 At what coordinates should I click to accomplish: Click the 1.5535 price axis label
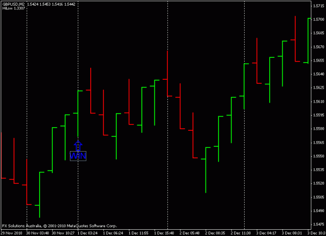click(319, 170)
